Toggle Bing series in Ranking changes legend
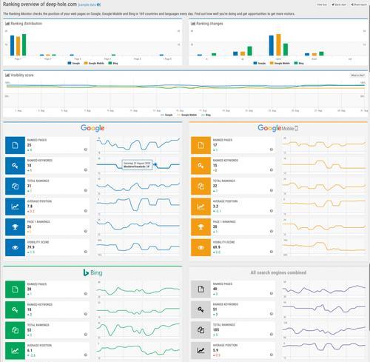Image resolution: width=370 pixels, height=362 pixels. click(299, 63)
